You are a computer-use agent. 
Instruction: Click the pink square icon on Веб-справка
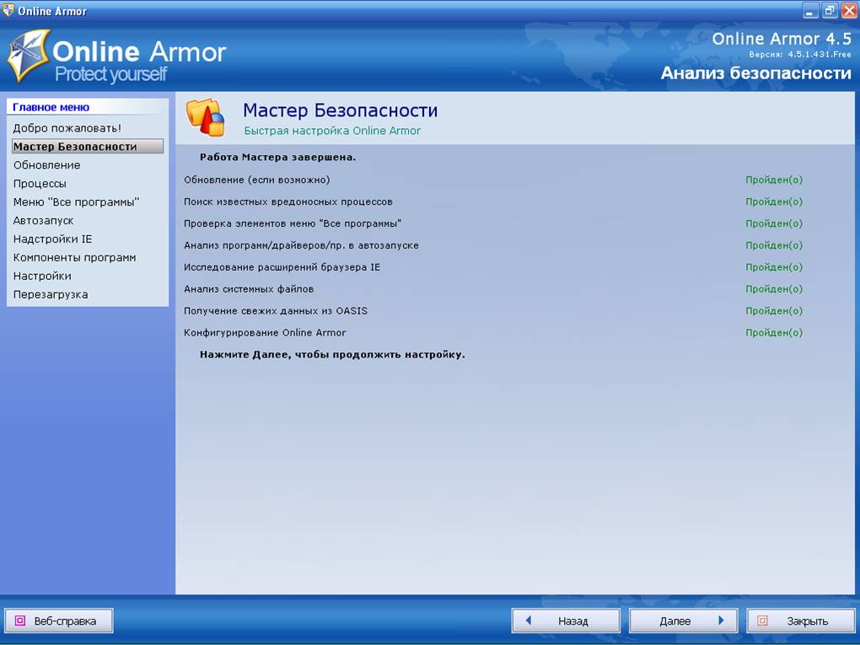tap(19, 621)
